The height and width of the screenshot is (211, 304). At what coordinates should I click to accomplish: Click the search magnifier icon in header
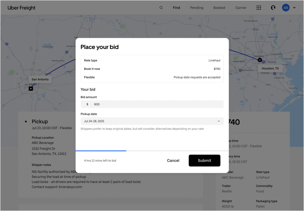click(161, 7)
